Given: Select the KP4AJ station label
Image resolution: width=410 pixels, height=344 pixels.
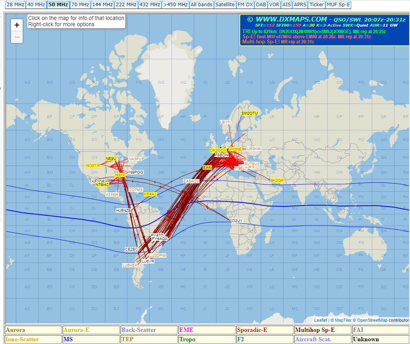Looking at the screenshot, I should 150,194.
